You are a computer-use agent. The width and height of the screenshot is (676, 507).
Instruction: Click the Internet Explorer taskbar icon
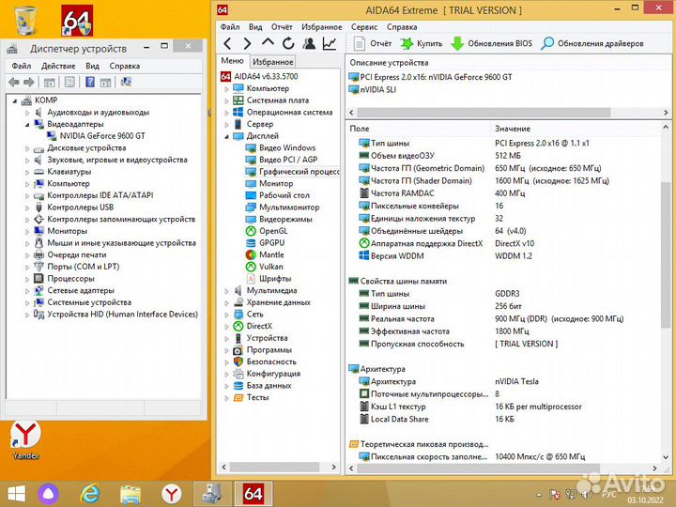90,492
